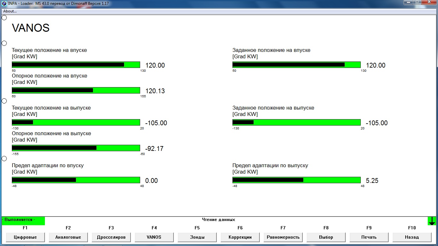This screenshot has height=246, width=438.
Task: Open Аналоговые values with F2 button
Action: [68, 237]
